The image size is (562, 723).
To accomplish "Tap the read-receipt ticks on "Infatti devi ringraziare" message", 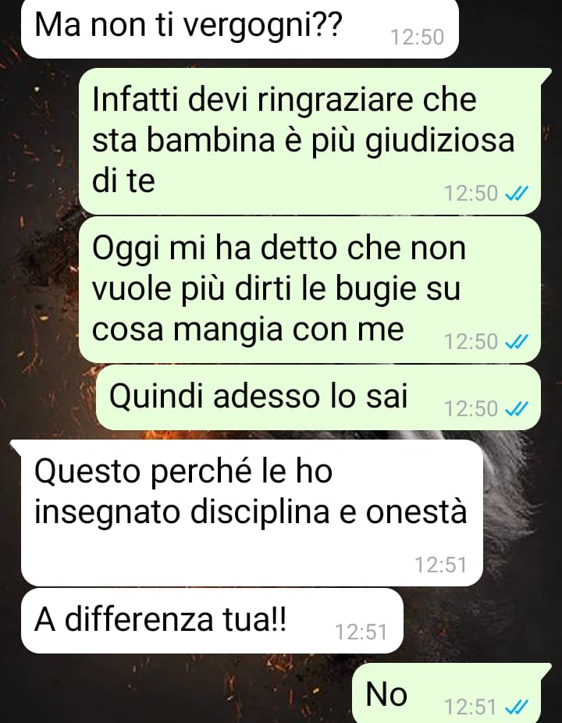I will [x=517, y=194].
